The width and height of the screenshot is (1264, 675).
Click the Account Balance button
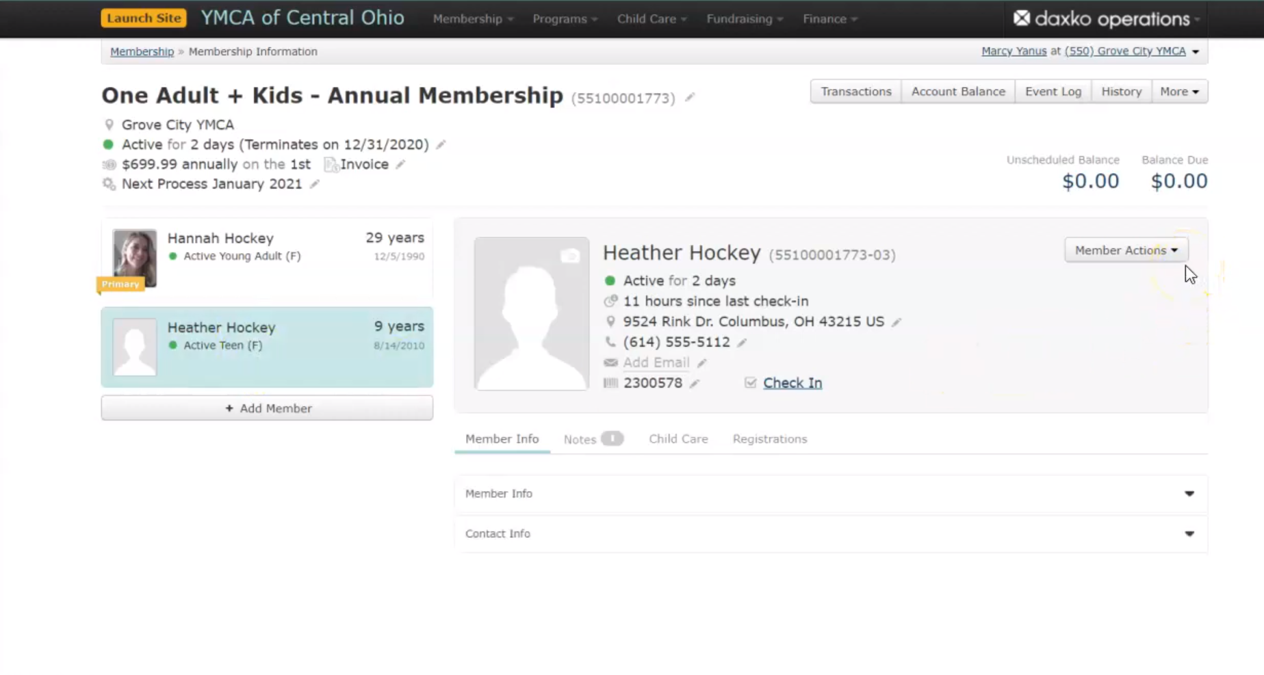point(958,92)
